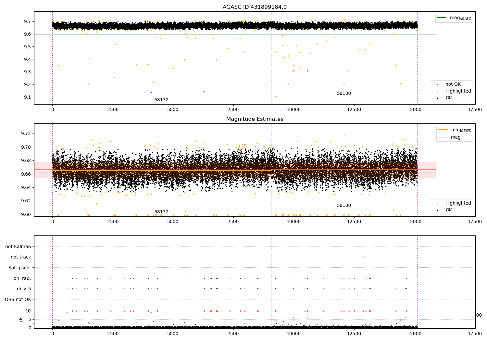This screenshot has width=487, height=341.
Task: Click the "2500" x-tick under the top plot
Action: pyautogui.click(x=113, y=109)
